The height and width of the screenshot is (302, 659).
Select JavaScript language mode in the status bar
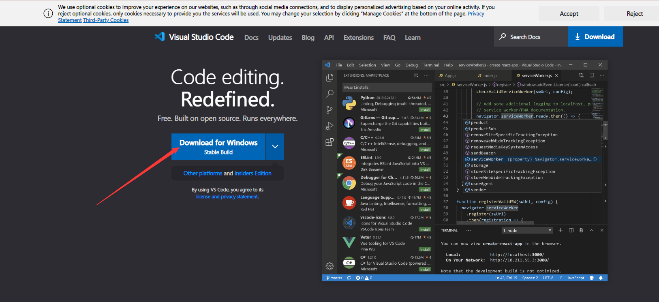[576, 278]
